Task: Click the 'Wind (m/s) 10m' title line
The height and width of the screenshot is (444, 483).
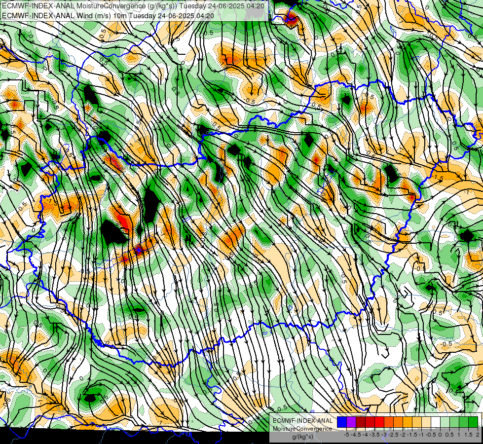Action: click(x=108, y=15)
